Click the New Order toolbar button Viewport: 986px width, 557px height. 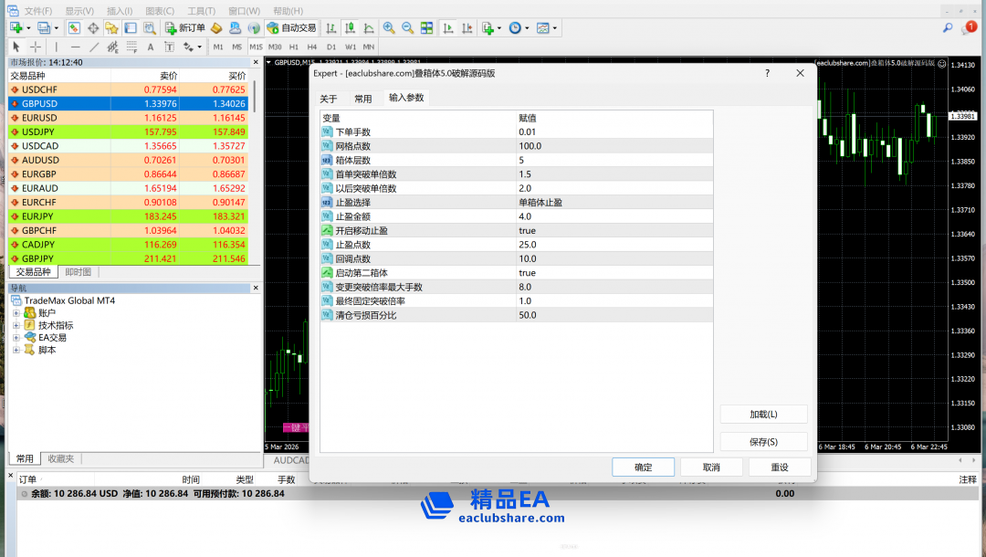click(x=185, y=28)
